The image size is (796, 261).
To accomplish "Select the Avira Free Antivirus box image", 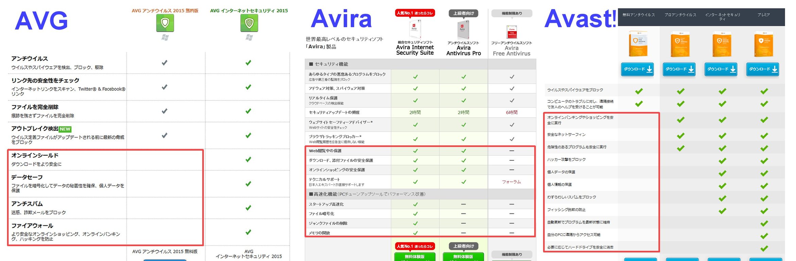I will pyautogui.click(x=512, y=32).
